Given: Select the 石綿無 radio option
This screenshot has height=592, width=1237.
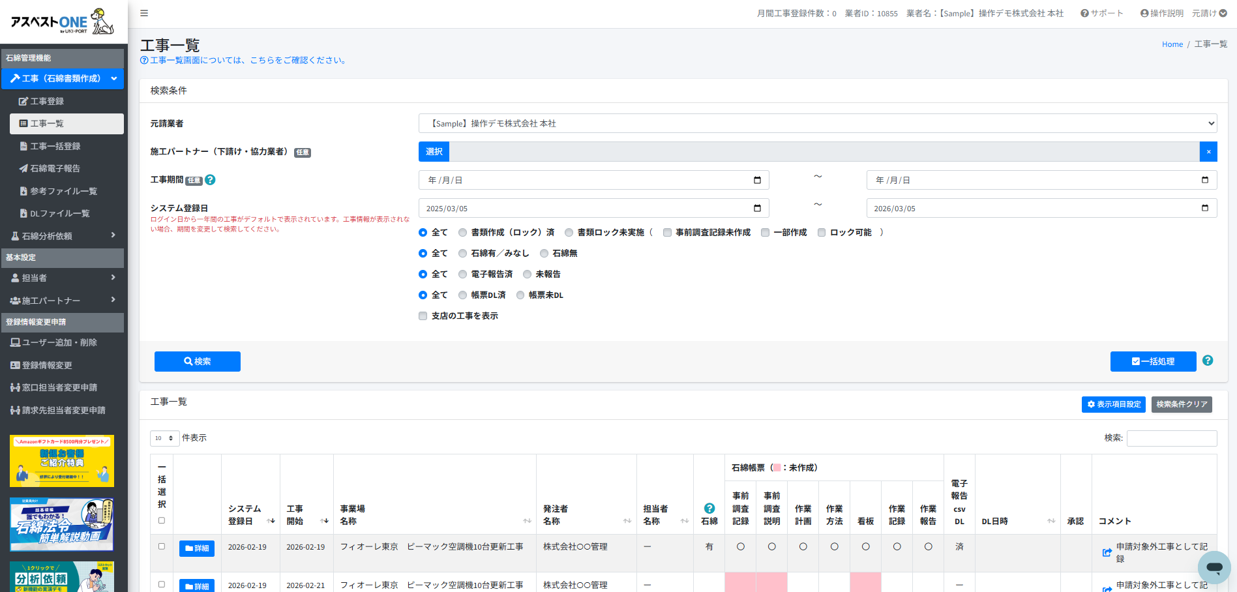Looking at the screenshot, I should (x=544, y=254).
